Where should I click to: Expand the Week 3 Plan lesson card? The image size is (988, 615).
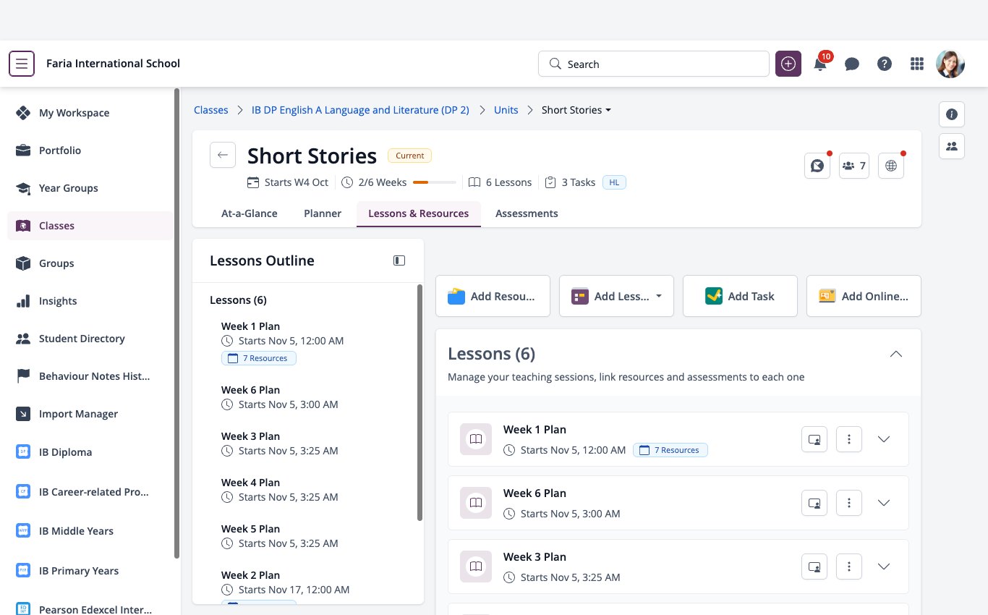coord(884,567)
